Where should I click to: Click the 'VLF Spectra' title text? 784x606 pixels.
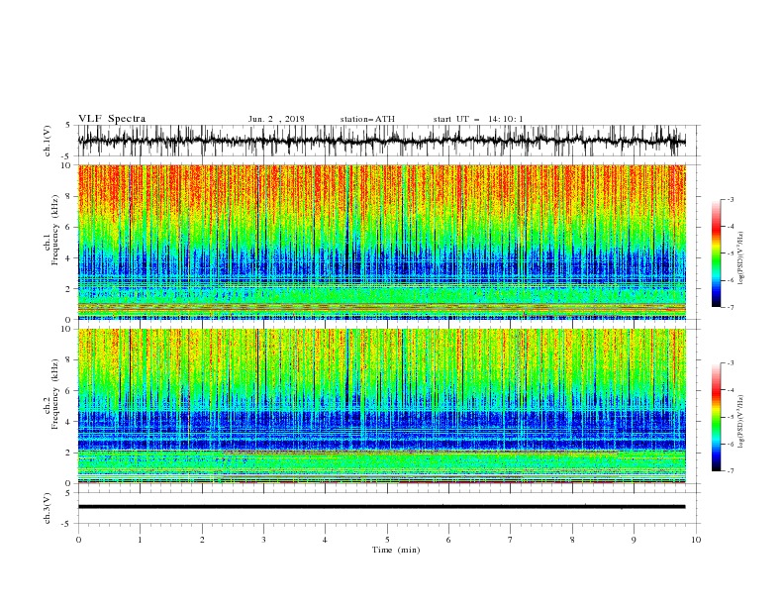pyautogui.click(x=112, y=119)
